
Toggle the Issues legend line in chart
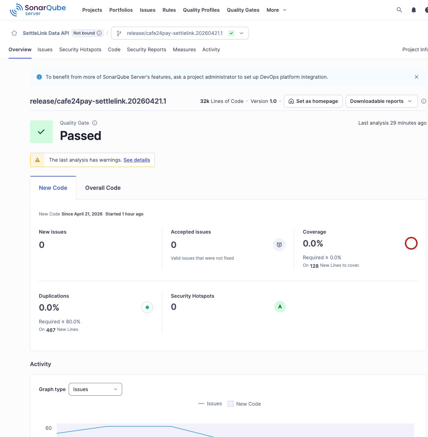point(210,404)
